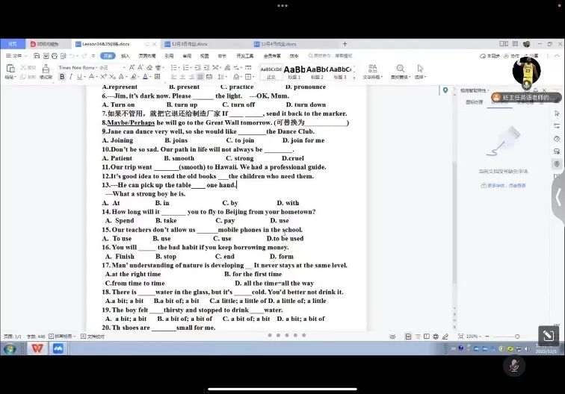Viewport: 565px width, 394px height.
Task: Toggle the spell check checkbox in status bar
Action: tap(51, 337)
